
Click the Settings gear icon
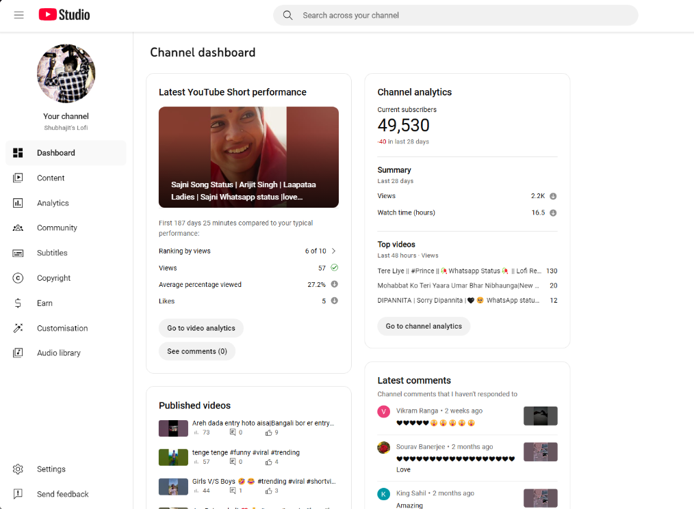tap(18, 469)
